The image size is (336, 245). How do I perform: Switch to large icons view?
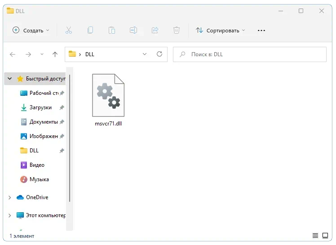(x=325, y=236)
